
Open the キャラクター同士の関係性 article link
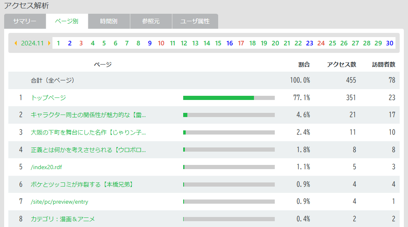tap(88, 115)
